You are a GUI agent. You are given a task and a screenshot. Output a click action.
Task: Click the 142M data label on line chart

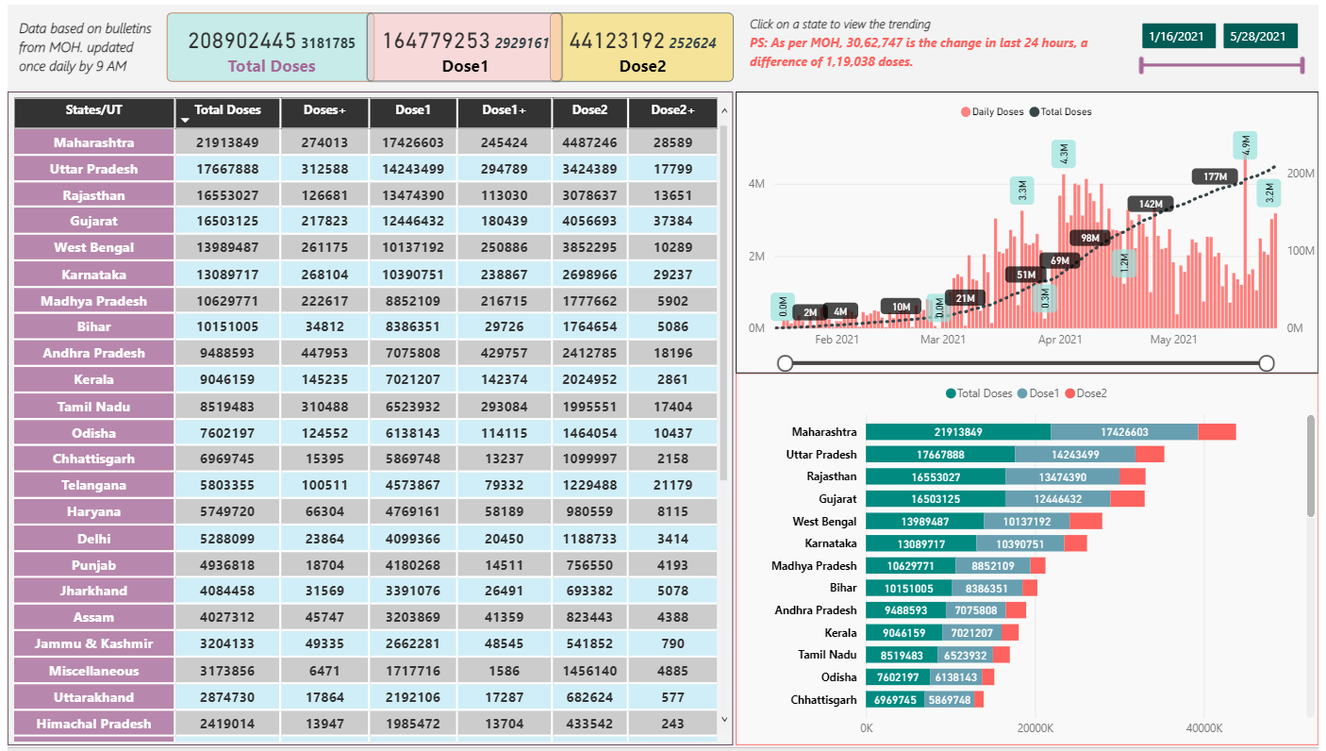click(x=1152, y=204)
